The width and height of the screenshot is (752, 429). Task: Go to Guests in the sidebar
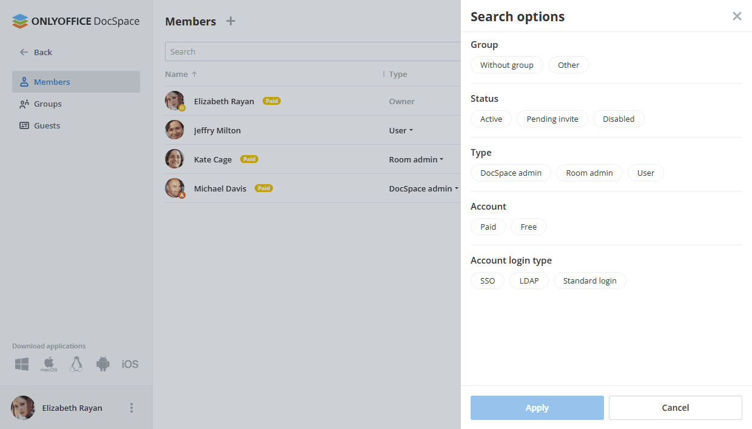(x=47, y=125)
